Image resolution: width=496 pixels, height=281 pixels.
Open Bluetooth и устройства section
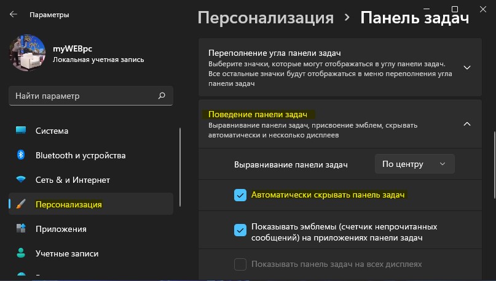[x=91, y=155]
